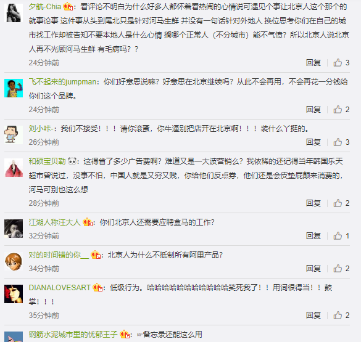Reply to 夕航-Chia's comment
The image size is (361, 342).
click(x=313, y=62)
